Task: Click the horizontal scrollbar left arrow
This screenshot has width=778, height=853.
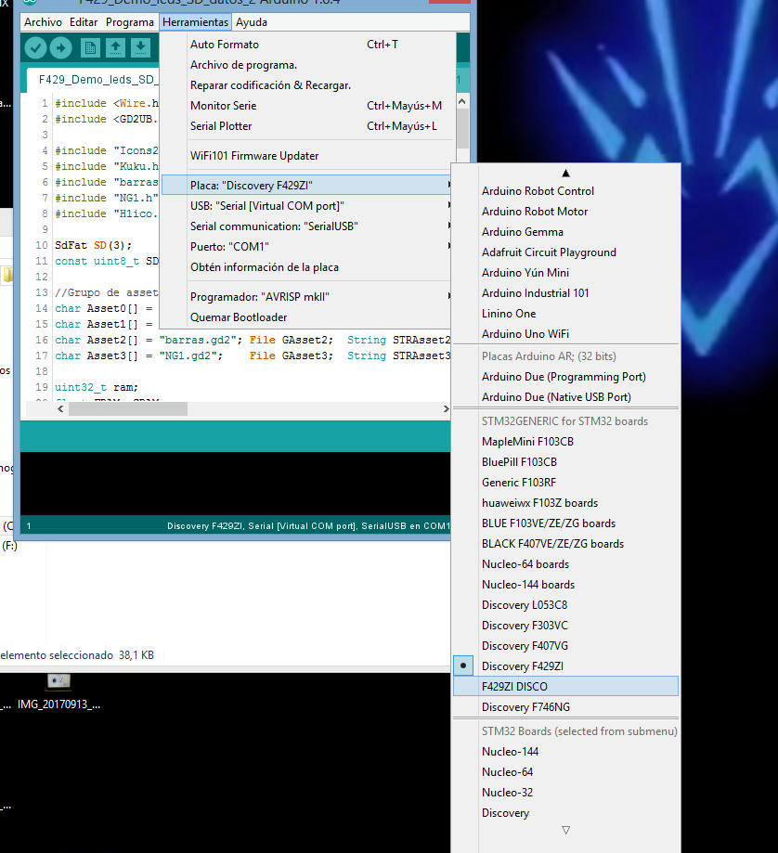Action: [x=60, y=408]
